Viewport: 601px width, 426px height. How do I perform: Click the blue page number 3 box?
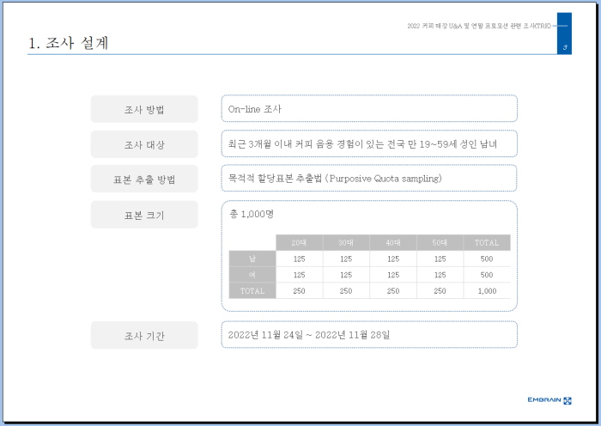pos(564,34)
